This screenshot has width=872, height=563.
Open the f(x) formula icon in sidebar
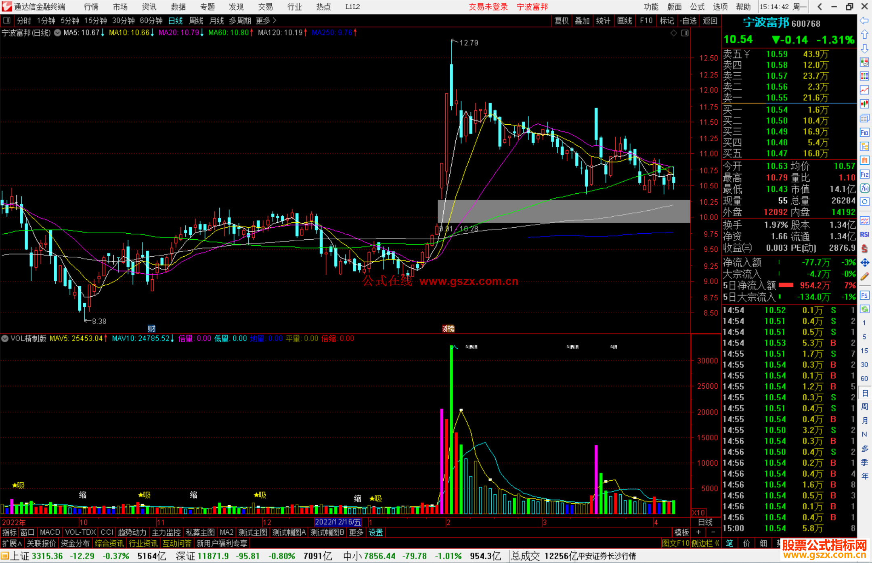(x=864, y=188)
